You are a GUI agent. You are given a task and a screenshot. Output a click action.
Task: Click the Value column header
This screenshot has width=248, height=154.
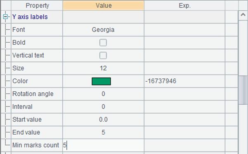click(x=104, y=5)
